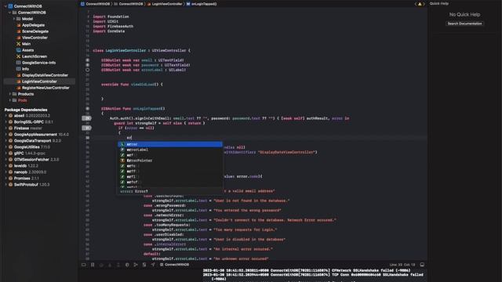Expand the Products folder

(x=10, y=94)
